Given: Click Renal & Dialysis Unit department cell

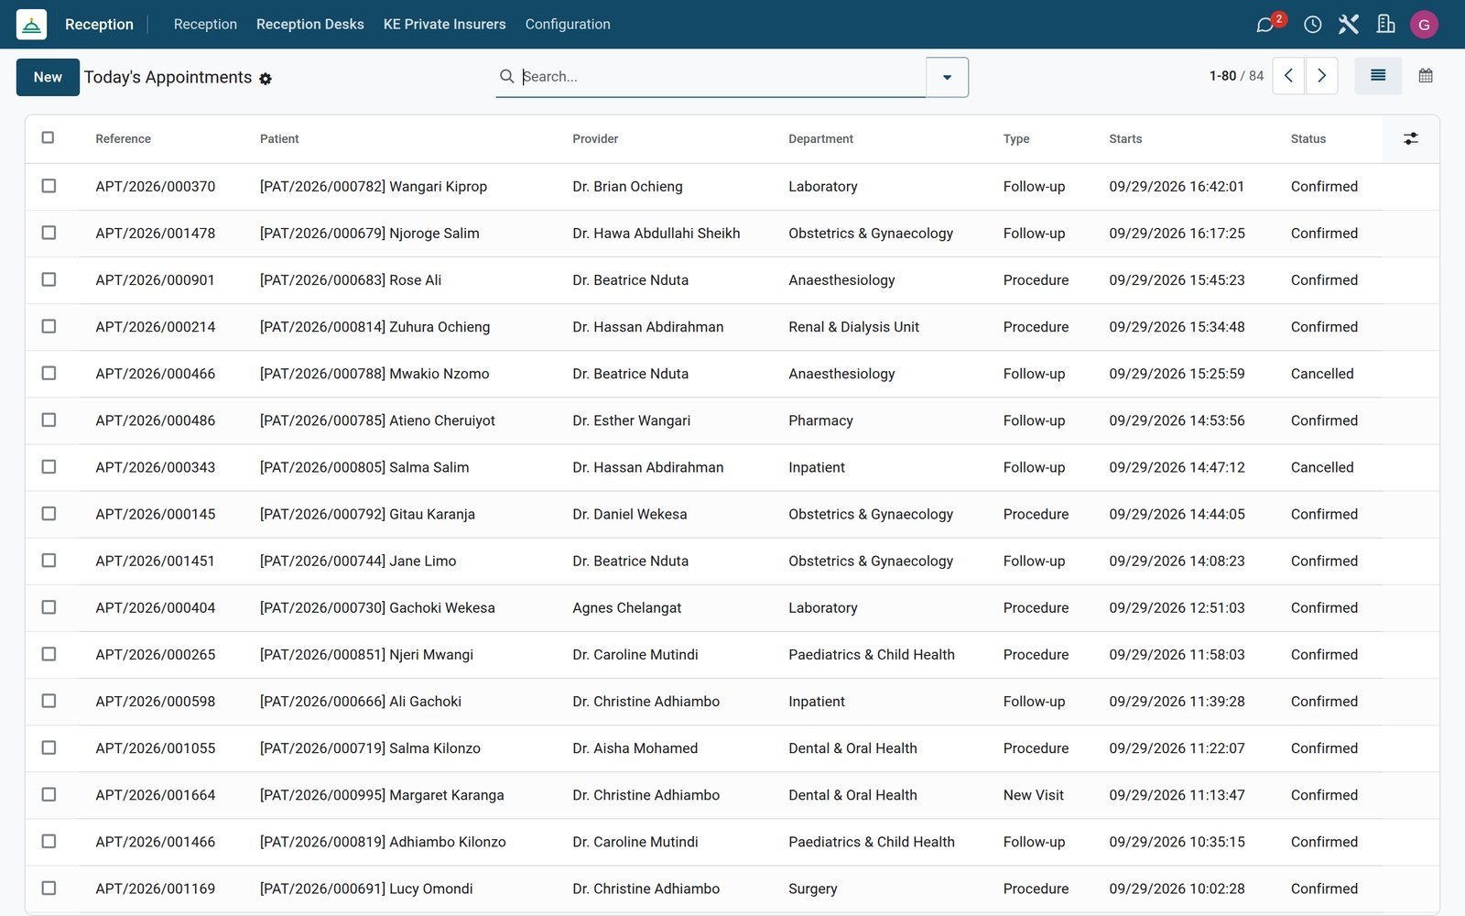Looking at the screenshot, I should click(853, 327).
